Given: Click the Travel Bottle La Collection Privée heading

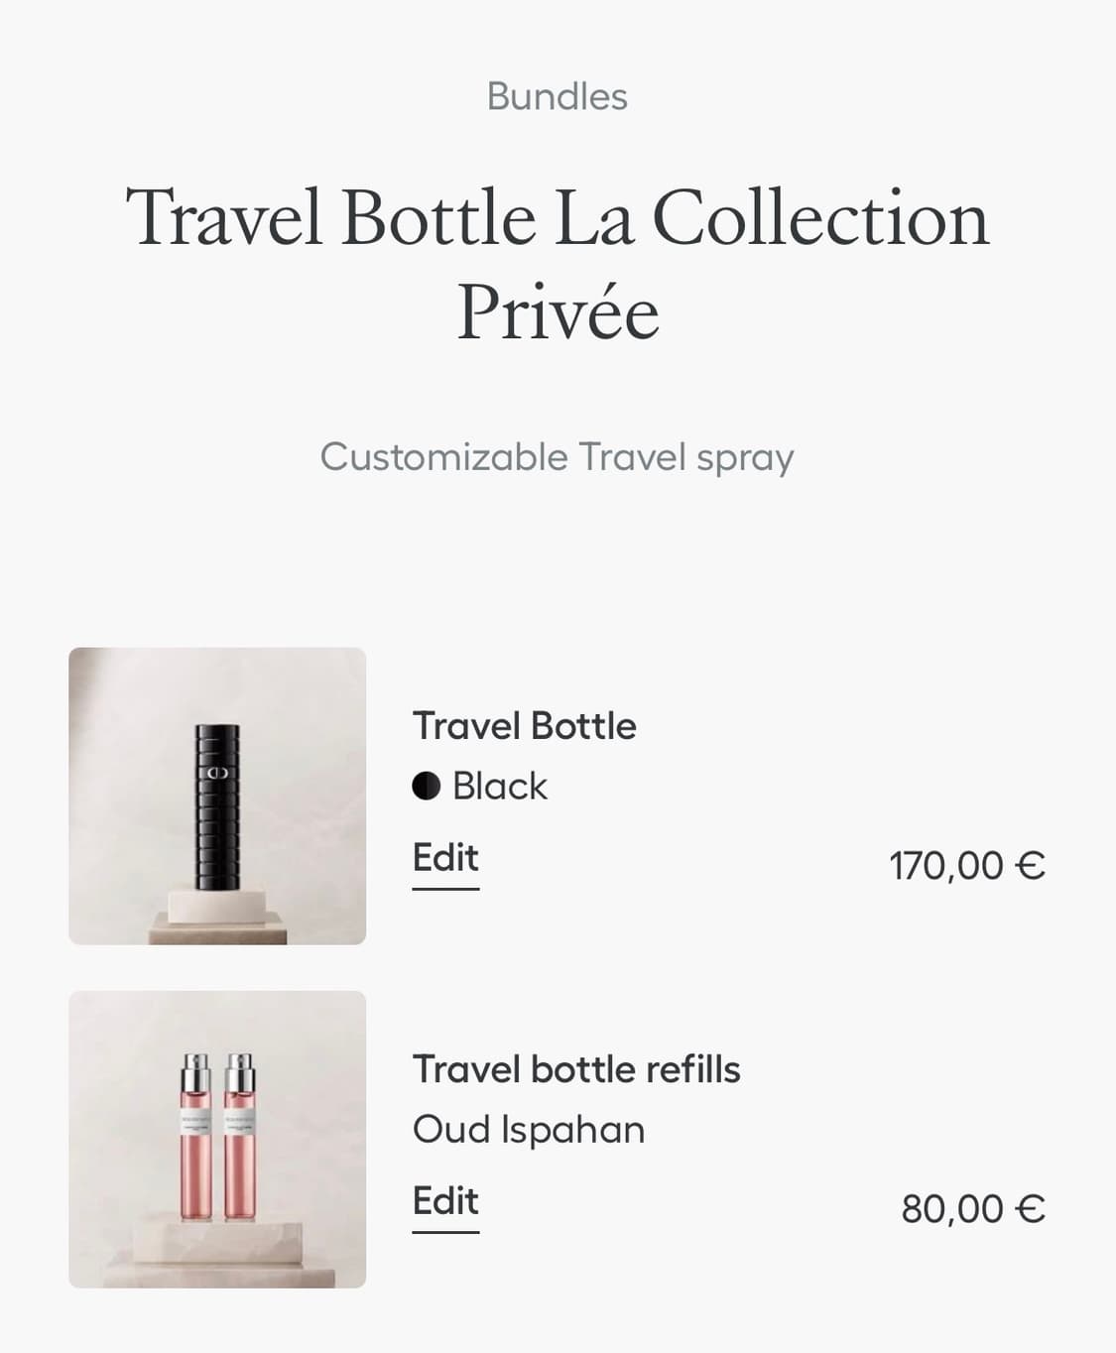Looking at the screenshot, I should [x=558, y=264].
